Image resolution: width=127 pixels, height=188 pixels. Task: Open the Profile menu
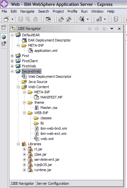click(x=72, y=11)
